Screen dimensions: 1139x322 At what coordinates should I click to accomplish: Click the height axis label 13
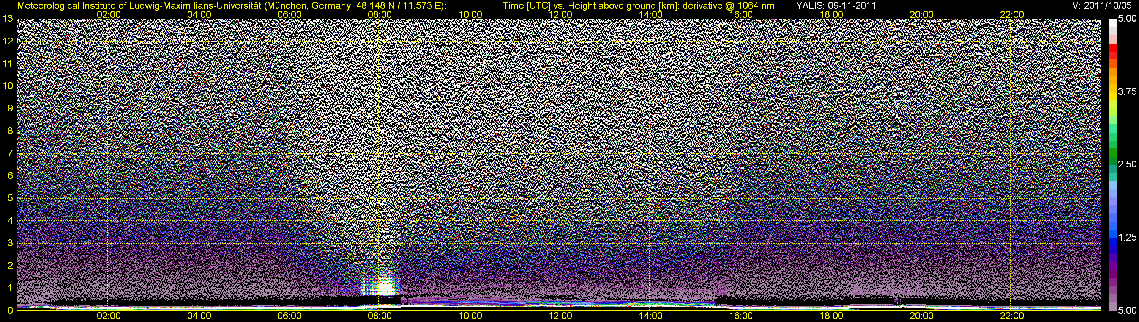[x=8, y=19]
